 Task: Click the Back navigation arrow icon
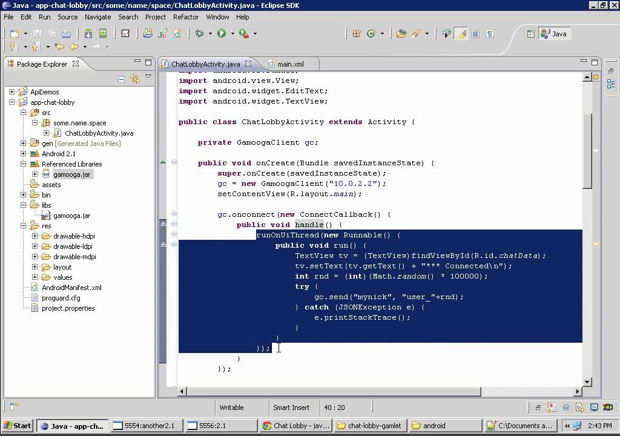click(74, 47)
